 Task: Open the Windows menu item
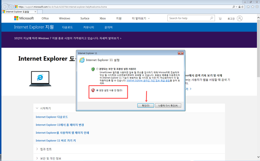pyautogui.click(x=65, y=18)
